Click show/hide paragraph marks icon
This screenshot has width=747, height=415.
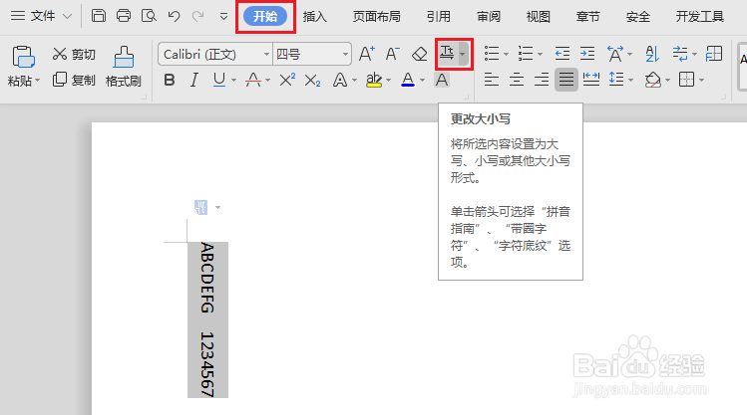(681, 54)
